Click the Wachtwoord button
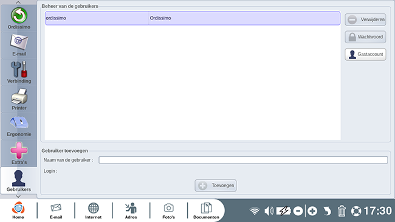The width and height of the screenshot is (395, 222). [x=365, y=37]
